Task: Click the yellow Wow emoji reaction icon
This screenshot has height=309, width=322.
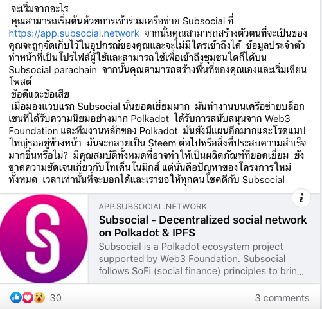Action: pyautogui.click(x=39, y=297)
